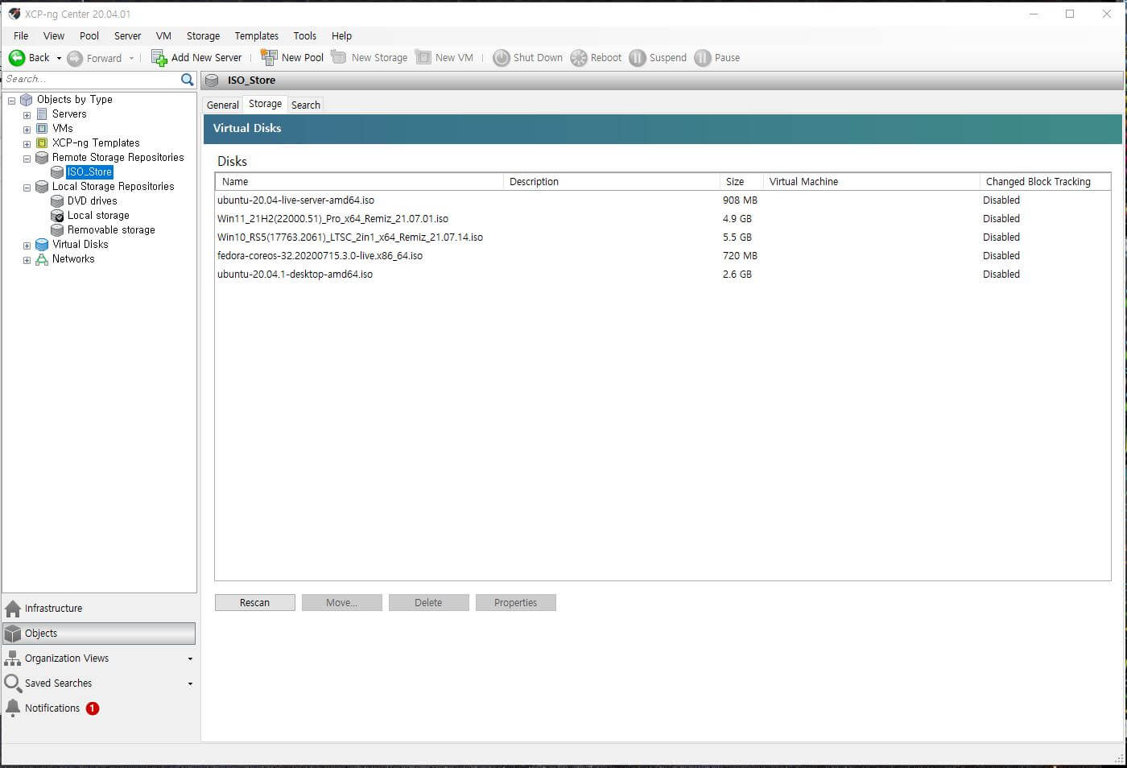Click the New Pool toolbar icon
The width and height of the screenshot is (1127, 768).
click(269, 58)
